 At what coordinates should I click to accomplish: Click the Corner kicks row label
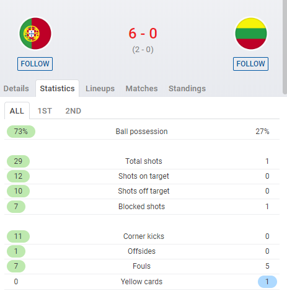144,236
